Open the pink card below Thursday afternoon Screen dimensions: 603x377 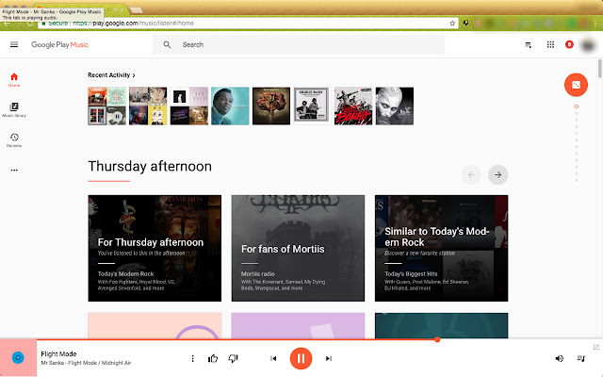(x=155, y=325)
